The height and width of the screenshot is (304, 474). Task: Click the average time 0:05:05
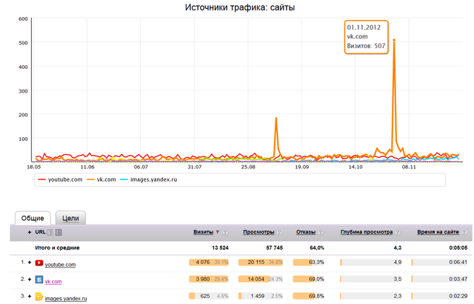click(458, 248)
